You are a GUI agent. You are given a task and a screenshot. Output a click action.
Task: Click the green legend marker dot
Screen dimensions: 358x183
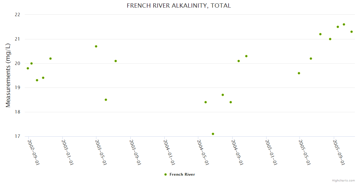point(166,174)
